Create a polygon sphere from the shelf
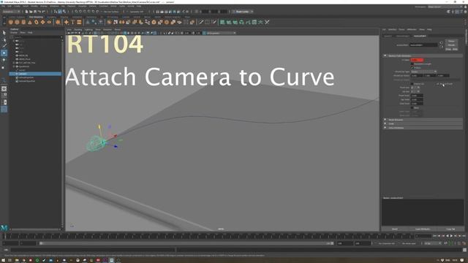 click(11, 22)
